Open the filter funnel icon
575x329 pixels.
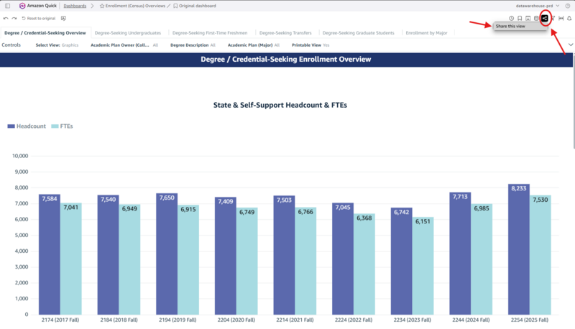pos(553,19)
